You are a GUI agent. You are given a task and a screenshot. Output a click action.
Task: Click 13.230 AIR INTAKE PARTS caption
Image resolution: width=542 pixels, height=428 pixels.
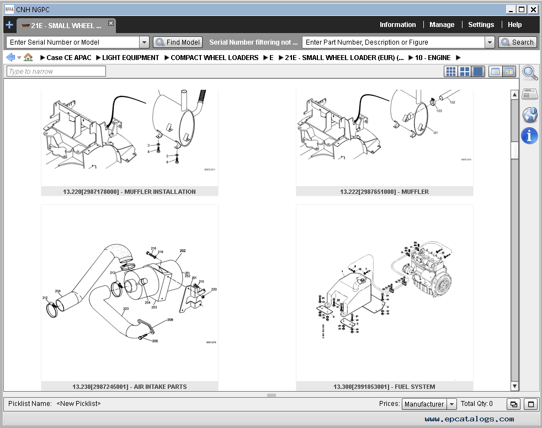130,387
